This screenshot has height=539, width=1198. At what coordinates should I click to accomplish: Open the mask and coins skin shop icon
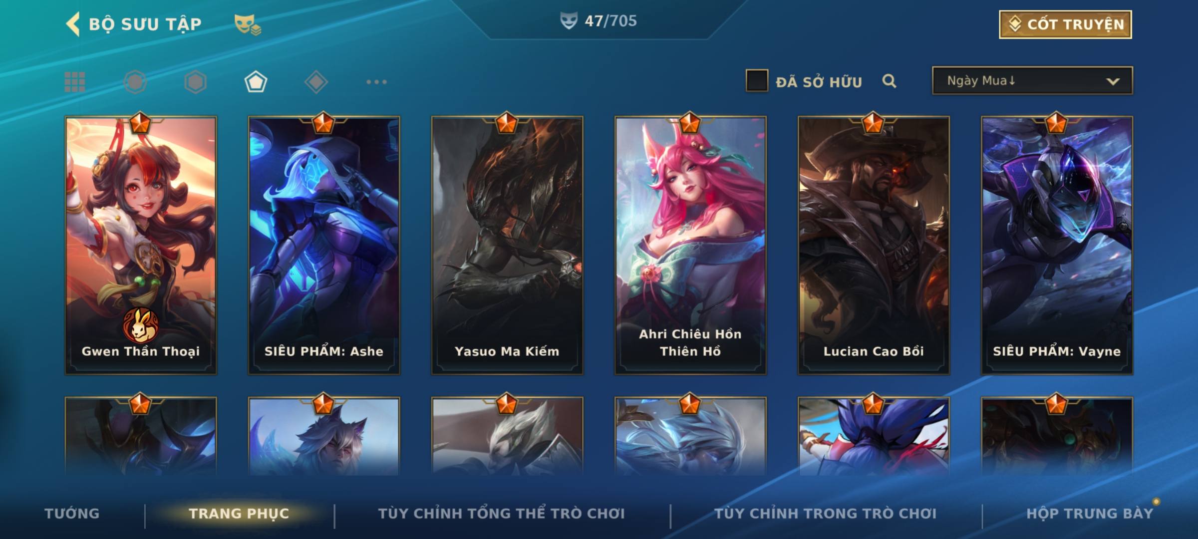pos(248,24)
